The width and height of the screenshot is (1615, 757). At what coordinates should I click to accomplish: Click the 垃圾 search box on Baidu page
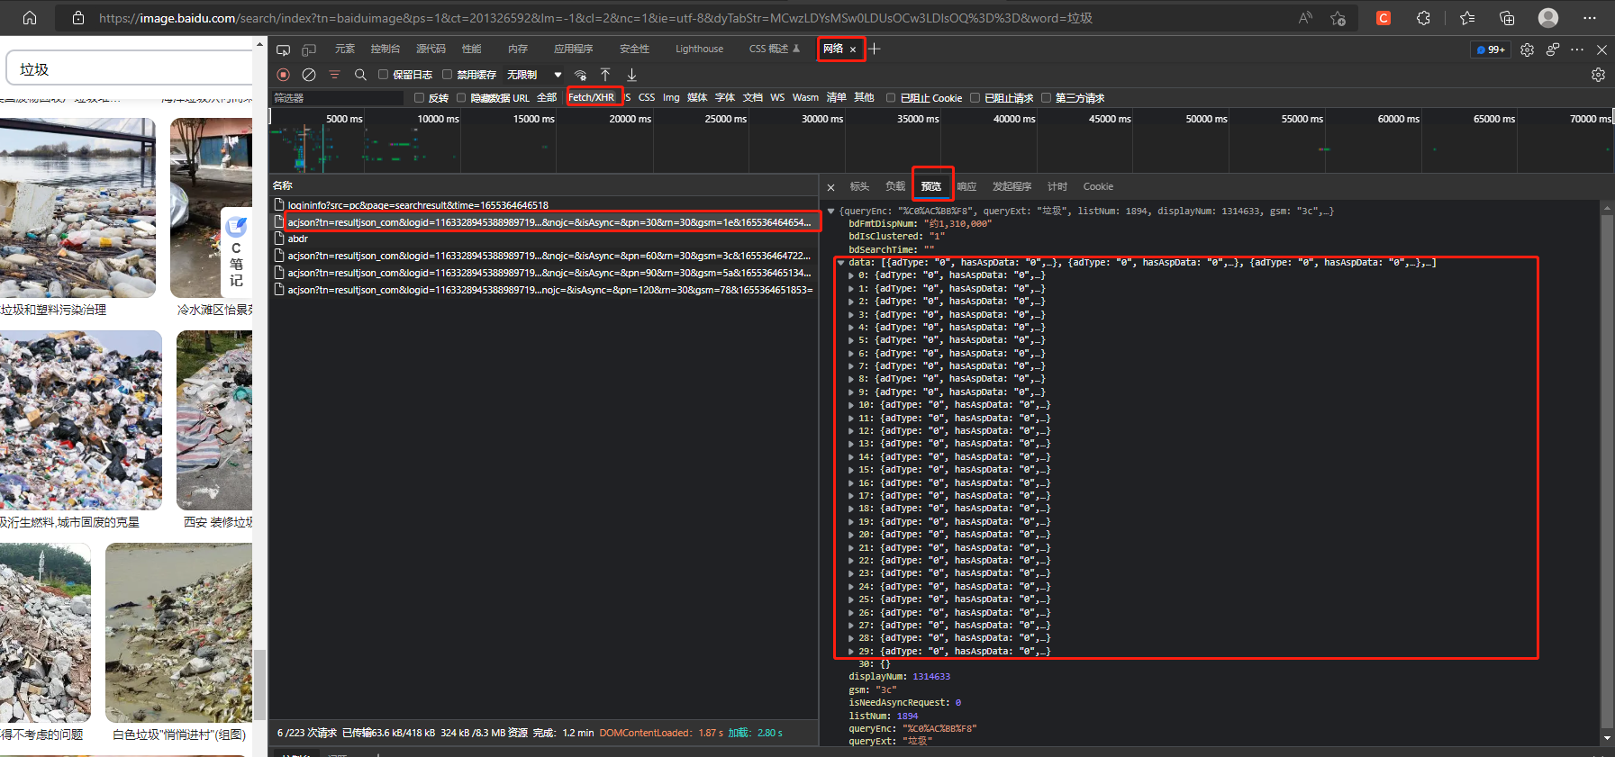130,69
